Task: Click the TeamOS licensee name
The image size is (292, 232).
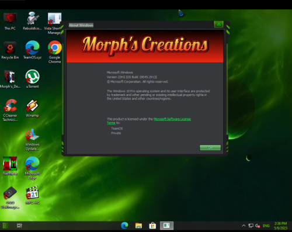Action: tap(117, 129)
